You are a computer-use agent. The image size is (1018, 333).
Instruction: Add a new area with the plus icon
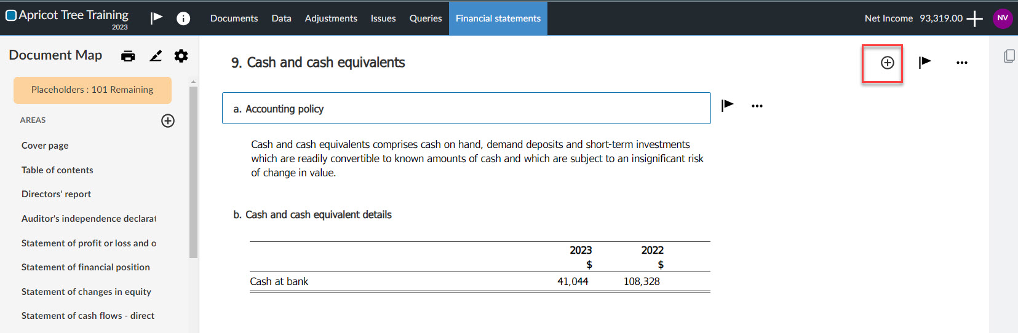click(168, 120)
